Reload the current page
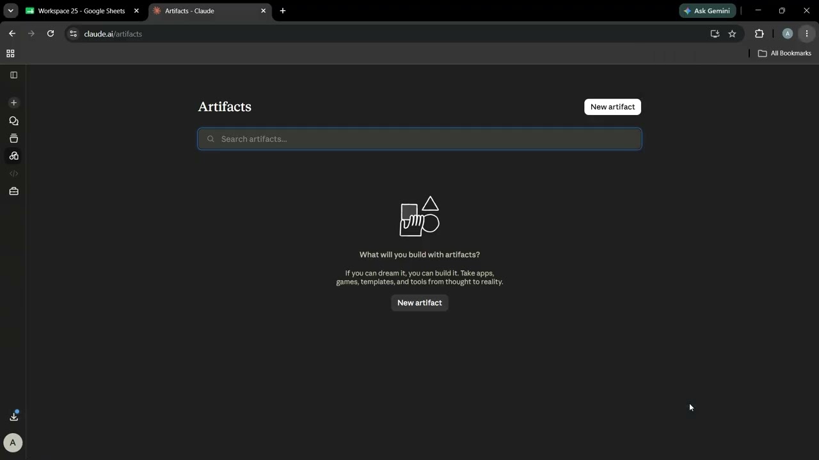Image resolution: width=819 pixels, height=460 pixels. 51,34
